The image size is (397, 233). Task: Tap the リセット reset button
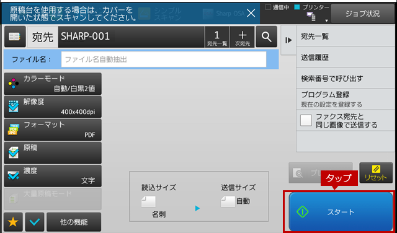tap(376, 173)
